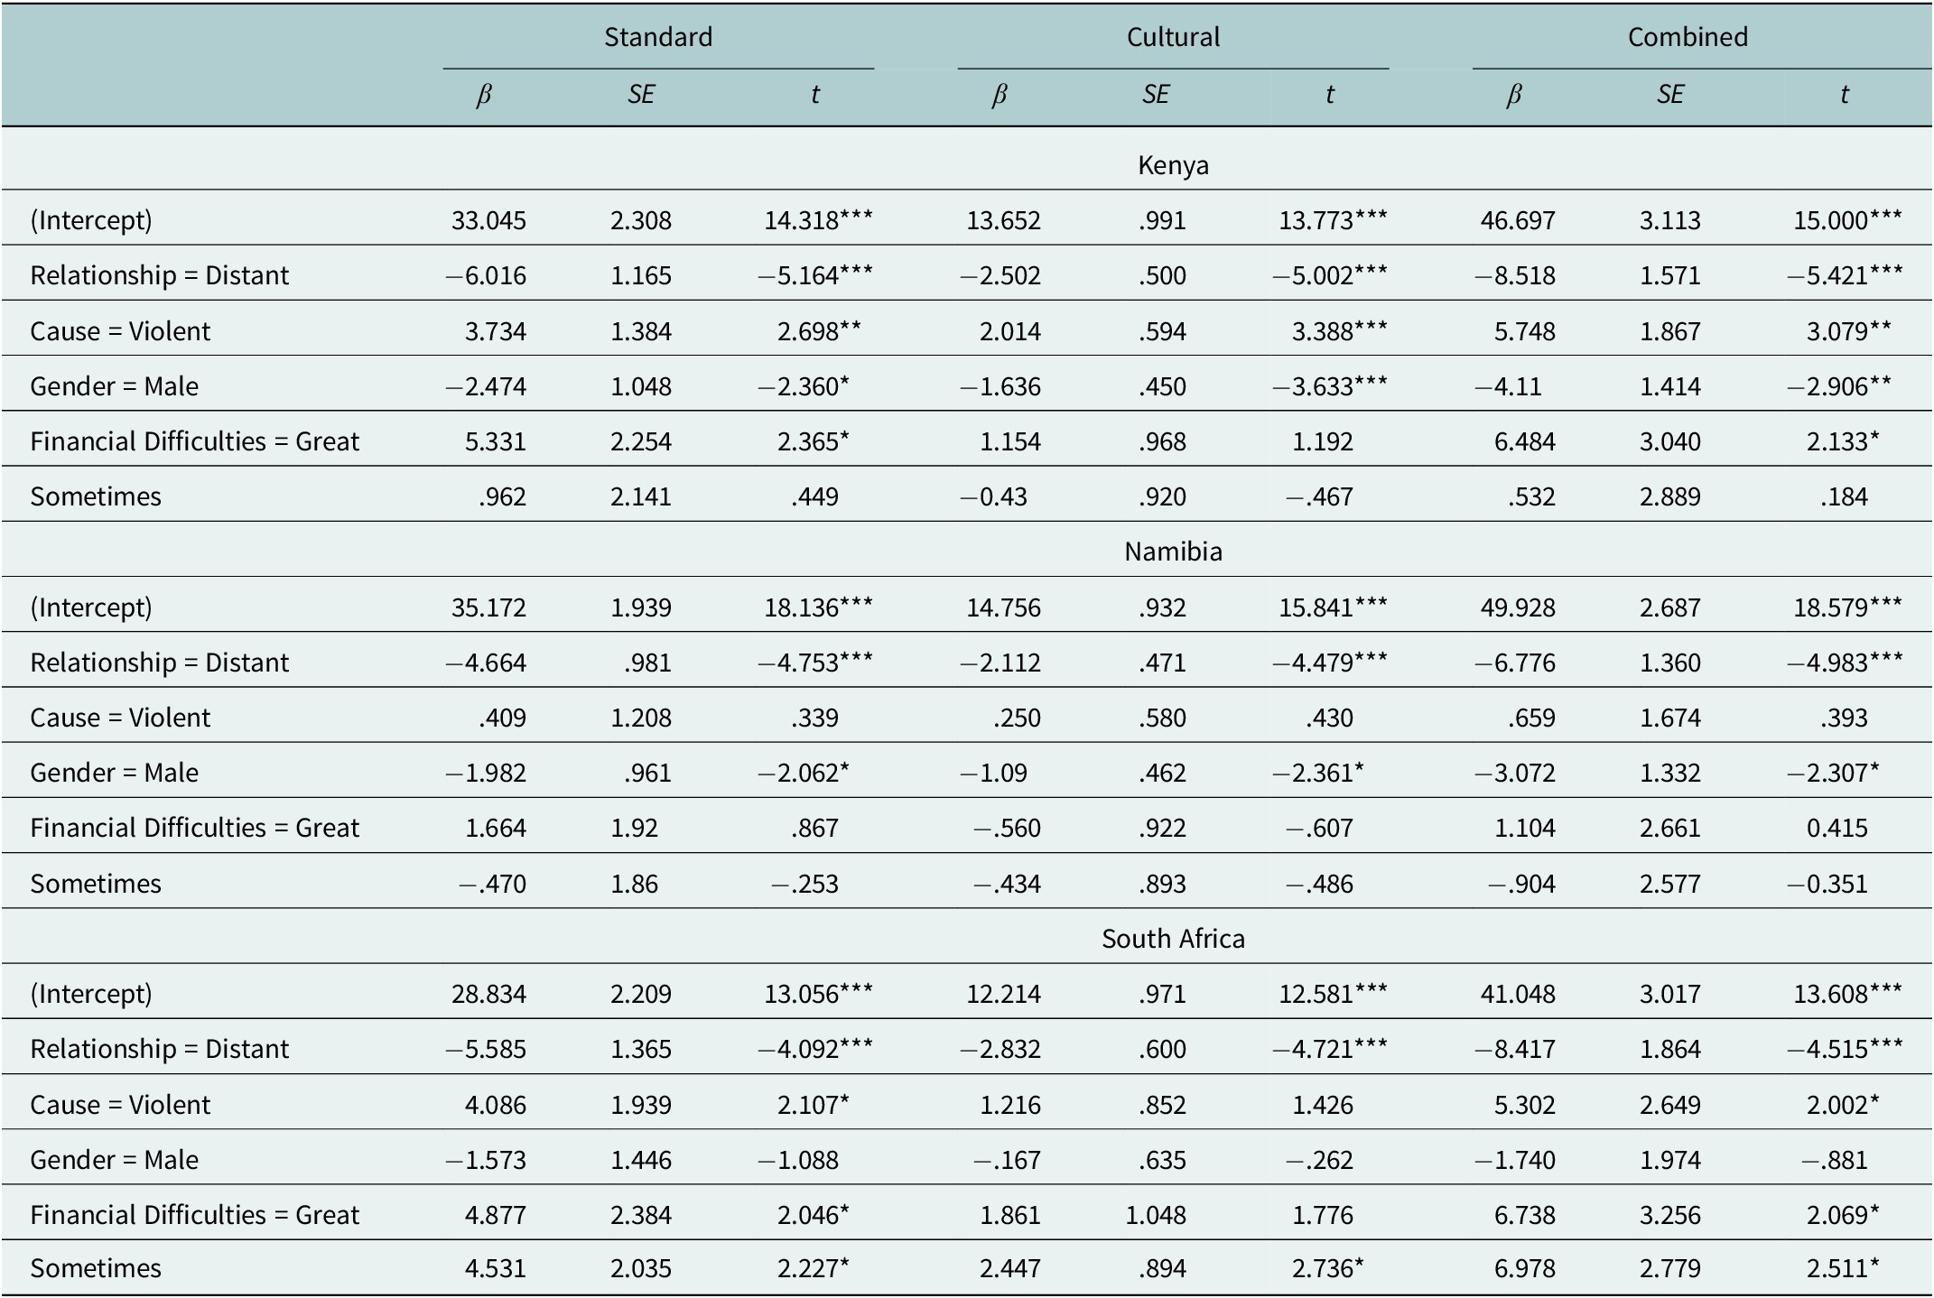Click the value 2.736* in Cultural column
Viewport: 1934px width, 1298px height.
1327,1268
